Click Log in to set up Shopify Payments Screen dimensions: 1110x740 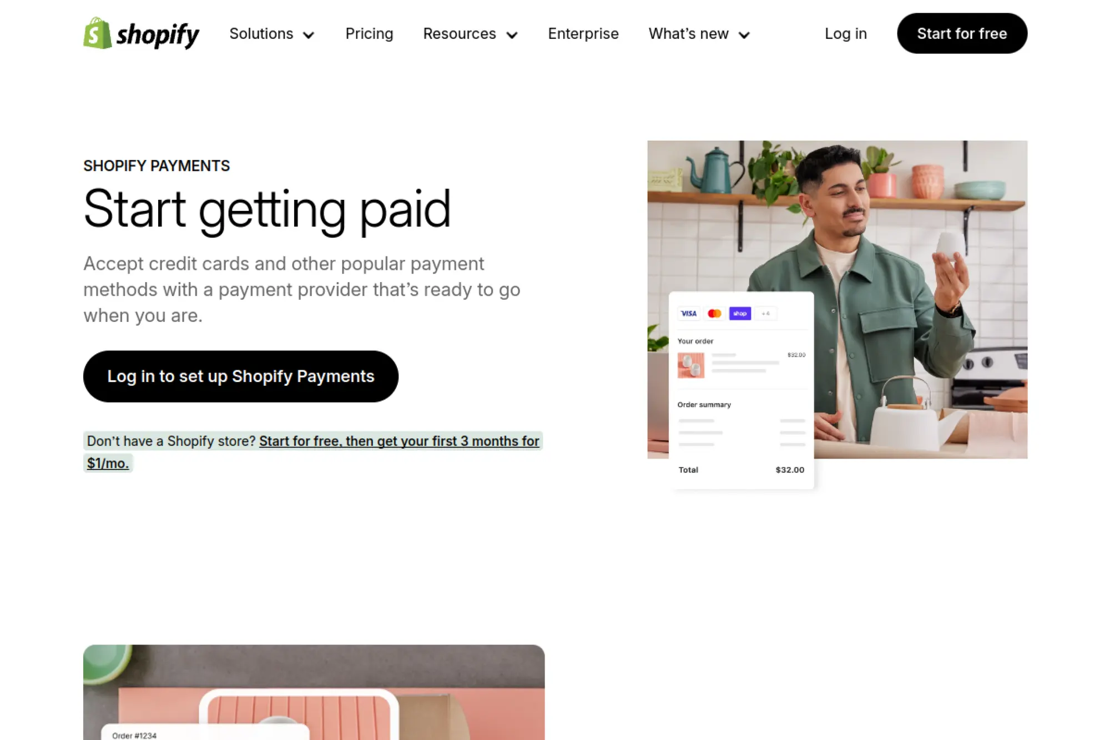coord(240,376)
